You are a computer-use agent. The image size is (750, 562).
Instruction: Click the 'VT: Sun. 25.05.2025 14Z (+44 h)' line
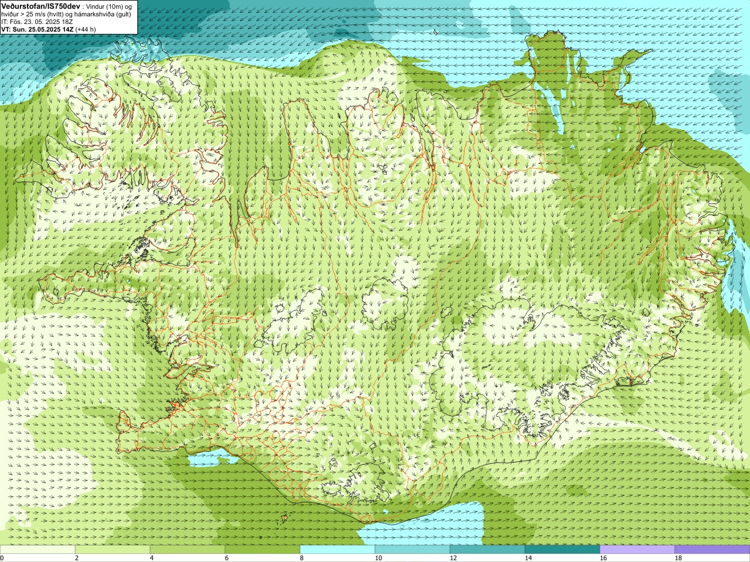point(49,29)
